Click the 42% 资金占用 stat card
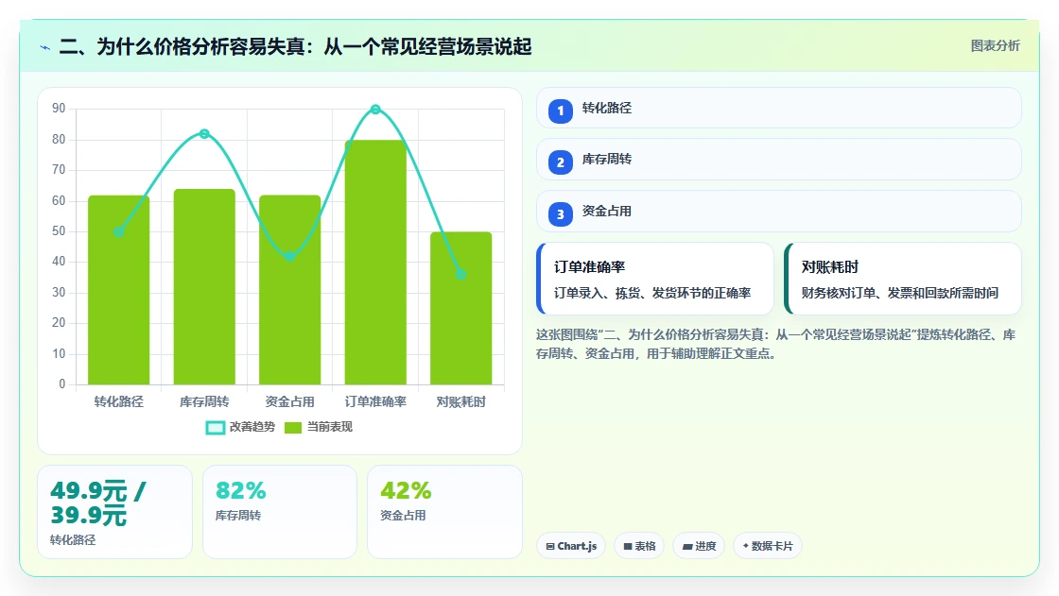This screenshot has width=1059, height=596. tap(444, 512)
